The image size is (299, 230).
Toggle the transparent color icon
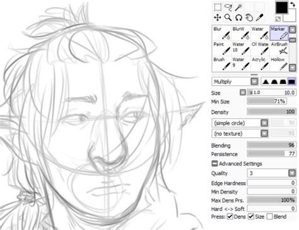[278, 19]
